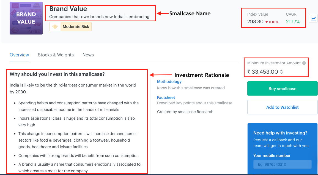The height and width of the screenshot is (175, 318).
Task: Click the Index Value 298.80 figure
Action: pos(255,22)
